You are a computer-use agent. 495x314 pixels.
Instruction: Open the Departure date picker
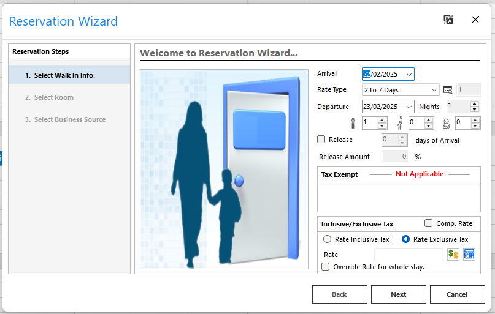409,107
